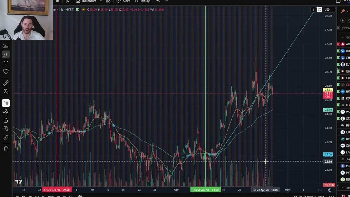Click the orange sun icon in chart legend
Screen dimensions: 350x197
(84, 10)
